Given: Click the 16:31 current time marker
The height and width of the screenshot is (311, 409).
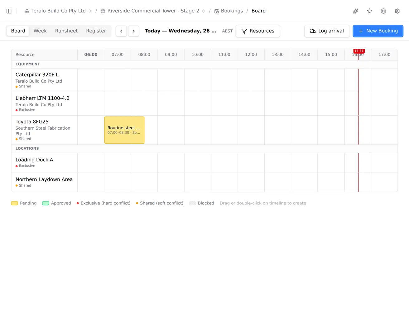Looking at the screenshot, I should [x=359, y=51].
